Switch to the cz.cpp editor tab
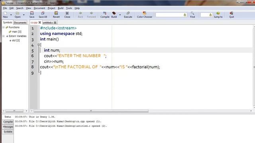The height and width of the screenshot is (143, 255). (x=34, y=23)
